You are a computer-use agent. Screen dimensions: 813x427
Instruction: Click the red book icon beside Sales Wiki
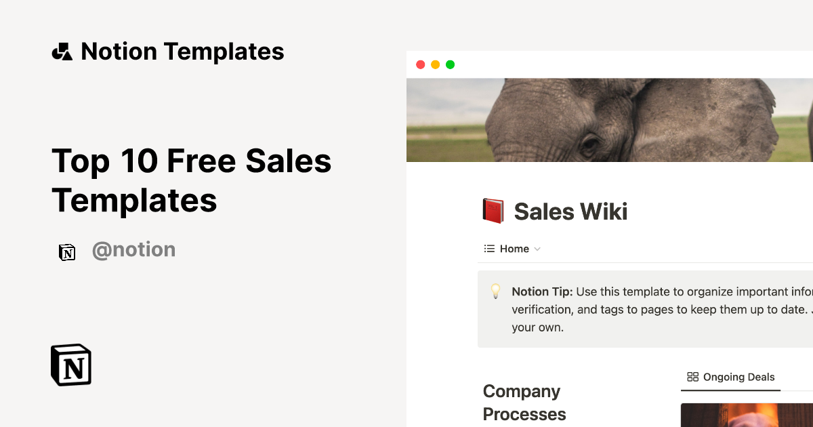[x=493, y=211]
